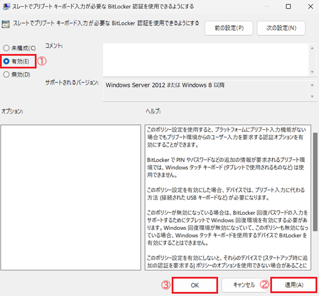Click the policy setting icon beside heading

(6, 24)
